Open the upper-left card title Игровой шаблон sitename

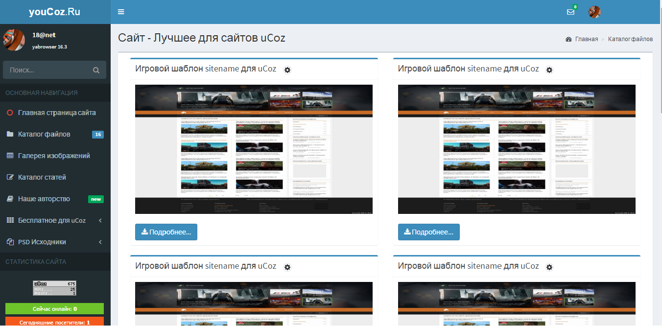(206, 69)
